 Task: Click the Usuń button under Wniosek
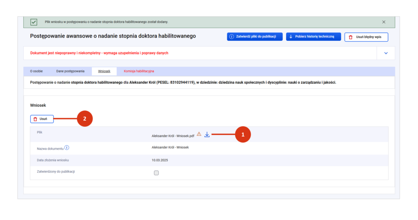(42, 119)
